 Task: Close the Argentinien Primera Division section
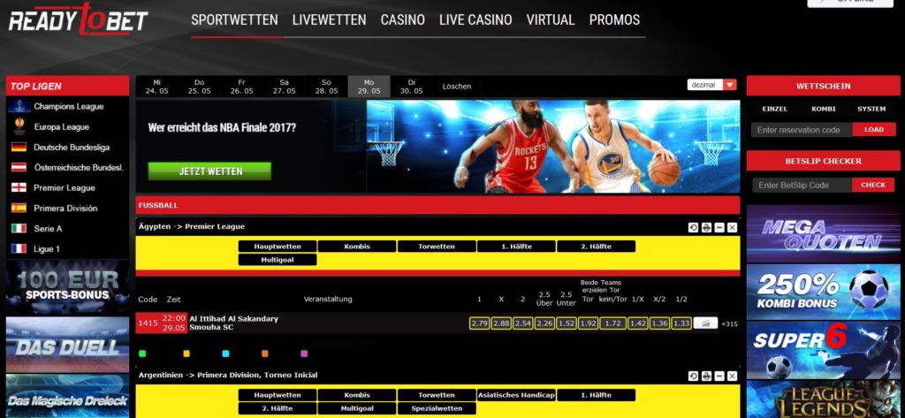pos(733,376)
